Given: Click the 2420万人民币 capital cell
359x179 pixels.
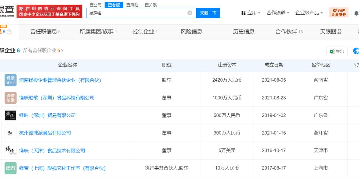Looking at the screenshot, I should tap(227, 80).
